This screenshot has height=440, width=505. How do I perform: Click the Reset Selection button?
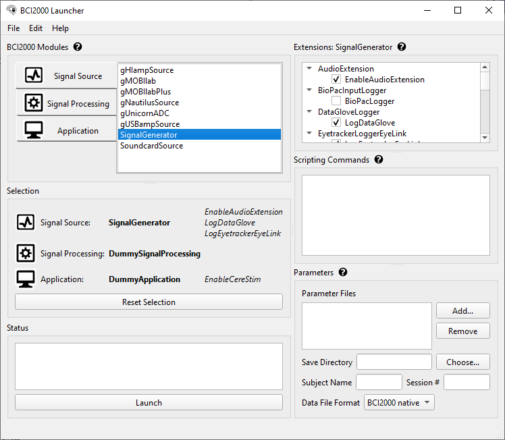point(149,302)
